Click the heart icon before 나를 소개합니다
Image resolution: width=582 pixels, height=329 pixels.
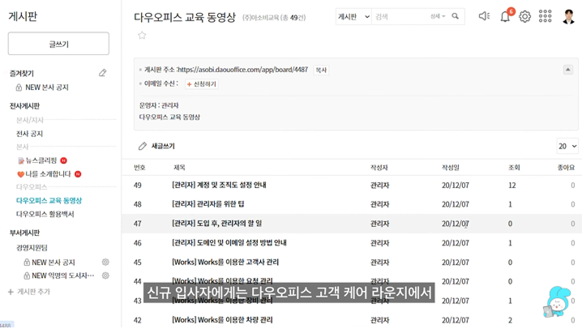click(x=21, y=174)
